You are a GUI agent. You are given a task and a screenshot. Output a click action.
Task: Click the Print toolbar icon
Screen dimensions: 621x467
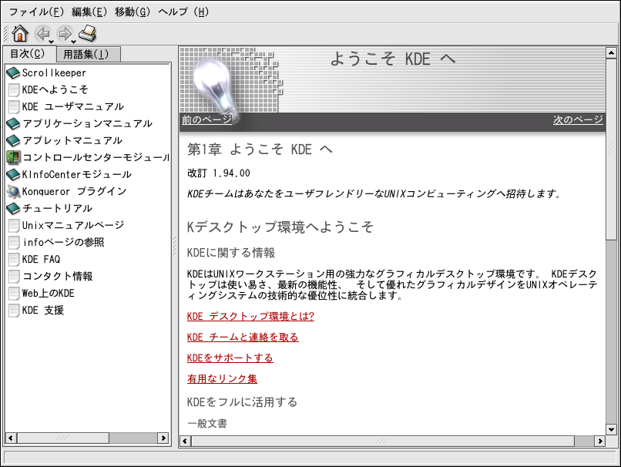tap(88, 33)
